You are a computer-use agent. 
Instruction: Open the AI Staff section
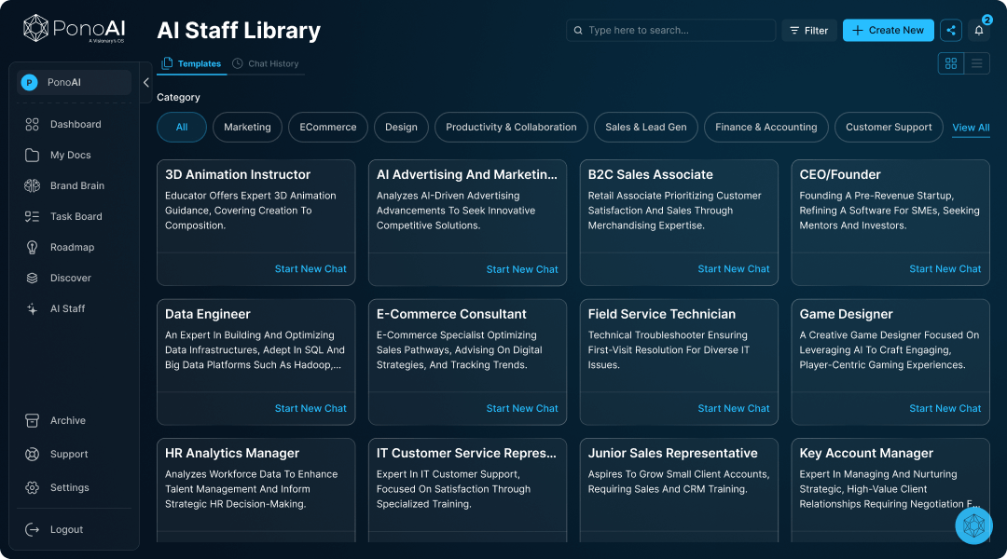(69, 308)
